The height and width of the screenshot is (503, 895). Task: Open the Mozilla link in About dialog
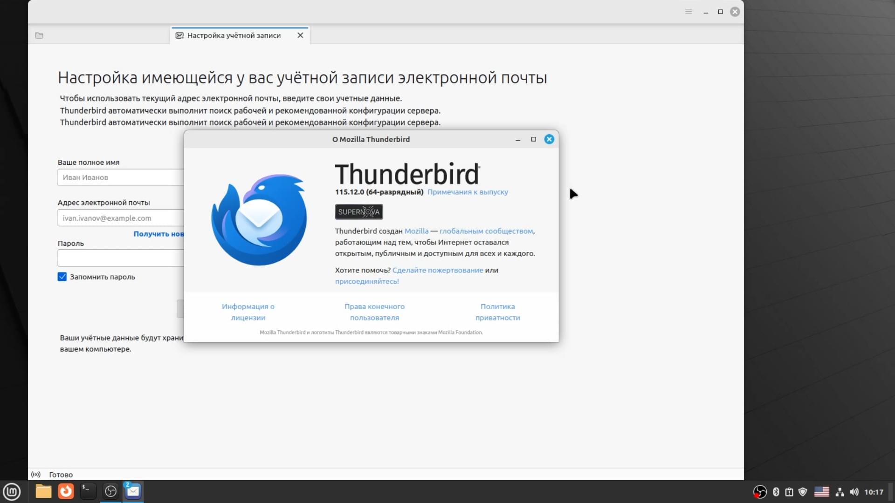coord(416,231)
